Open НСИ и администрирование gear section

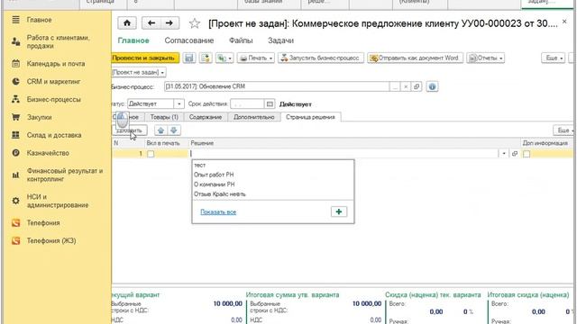(57, 201)
